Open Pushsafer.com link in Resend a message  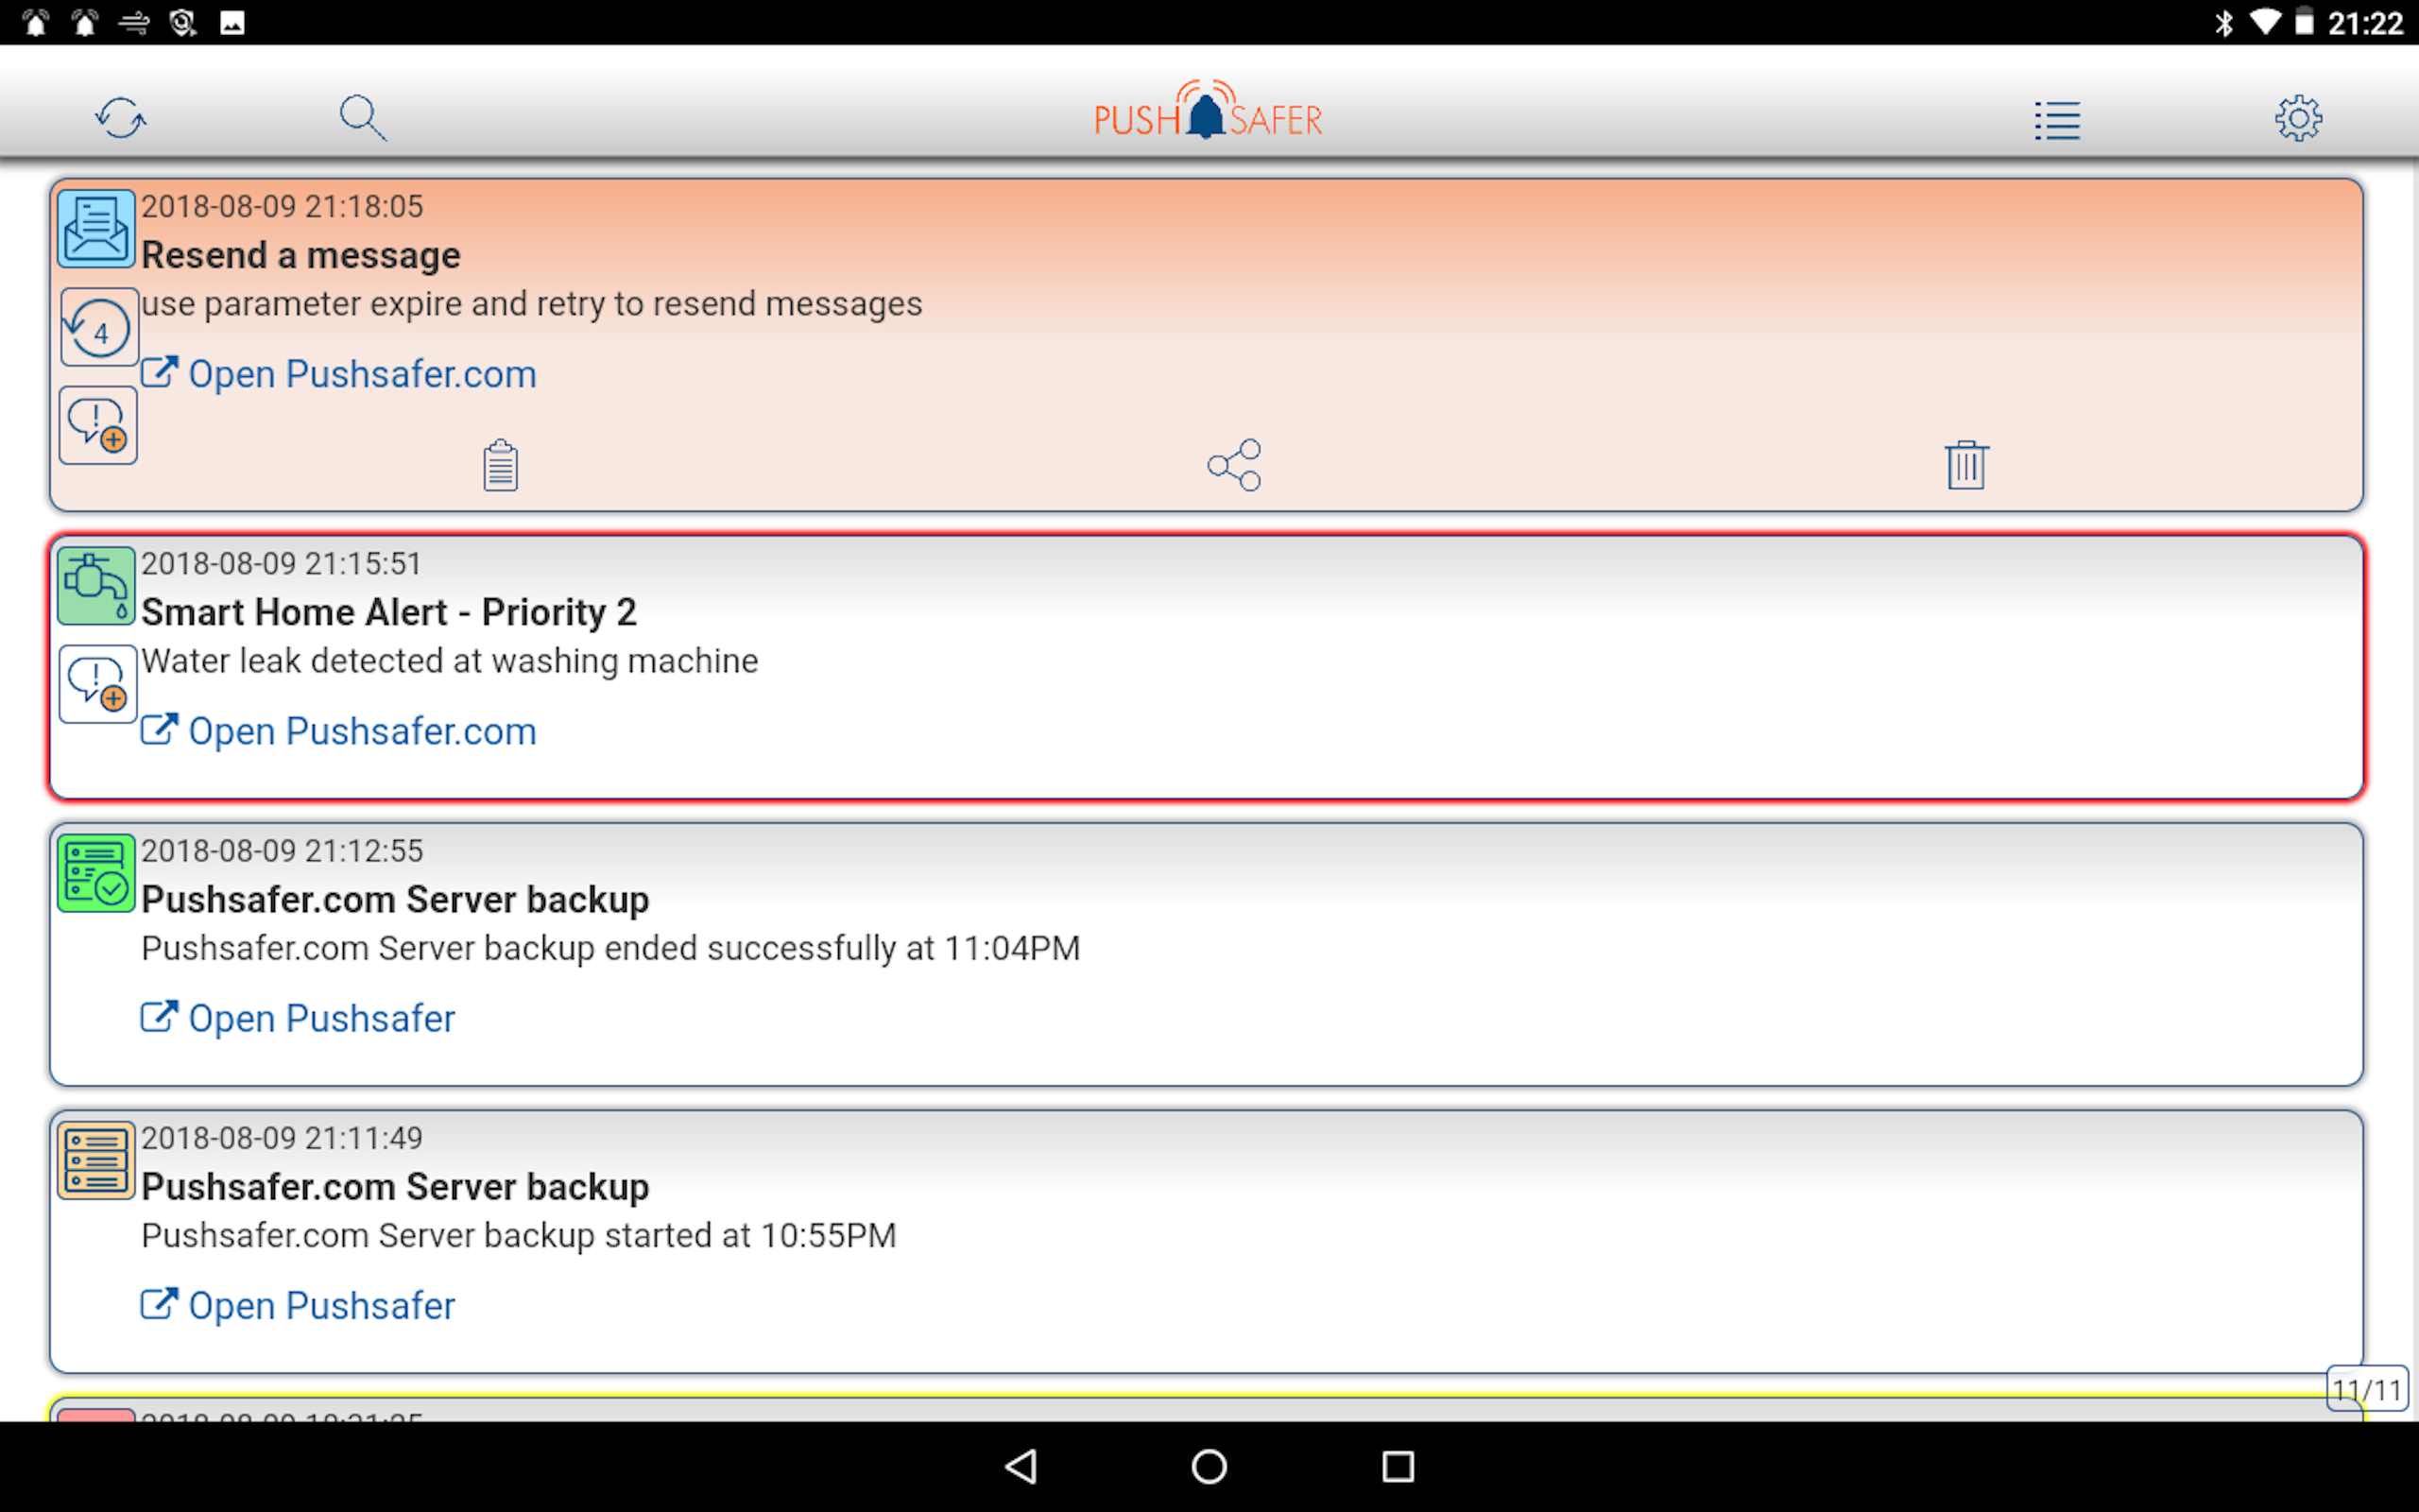339,374
